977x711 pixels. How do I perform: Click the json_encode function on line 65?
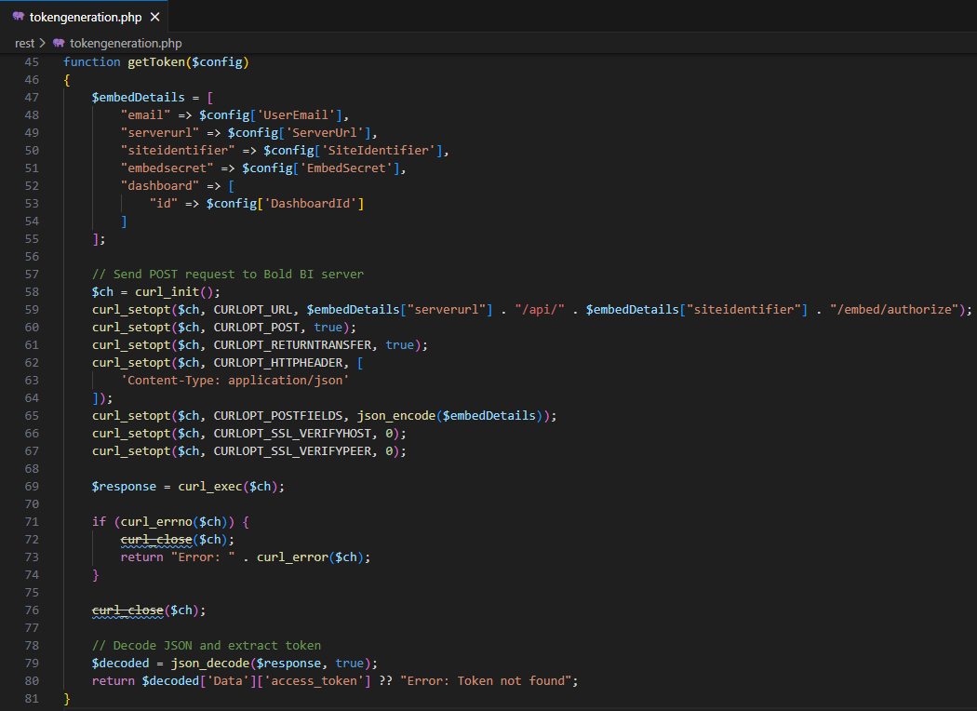(395, 415)
